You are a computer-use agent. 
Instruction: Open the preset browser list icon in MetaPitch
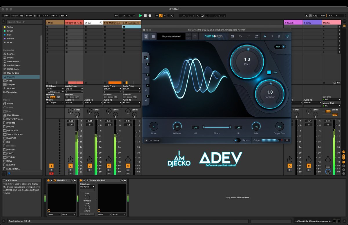153,36
